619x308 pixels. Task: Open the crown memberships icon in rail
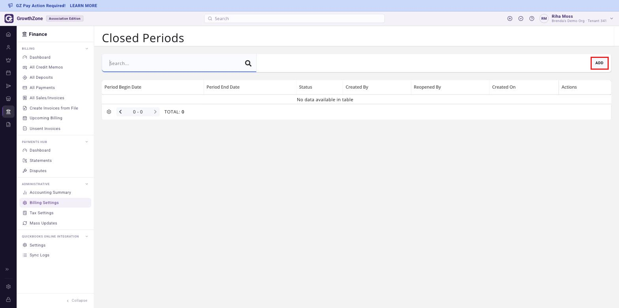tap(8, 60)
